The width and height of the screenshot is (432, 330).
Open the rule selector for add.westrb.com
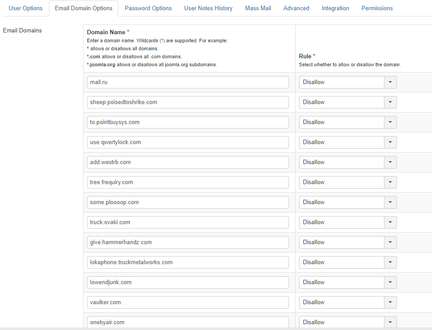pos(348,162)
